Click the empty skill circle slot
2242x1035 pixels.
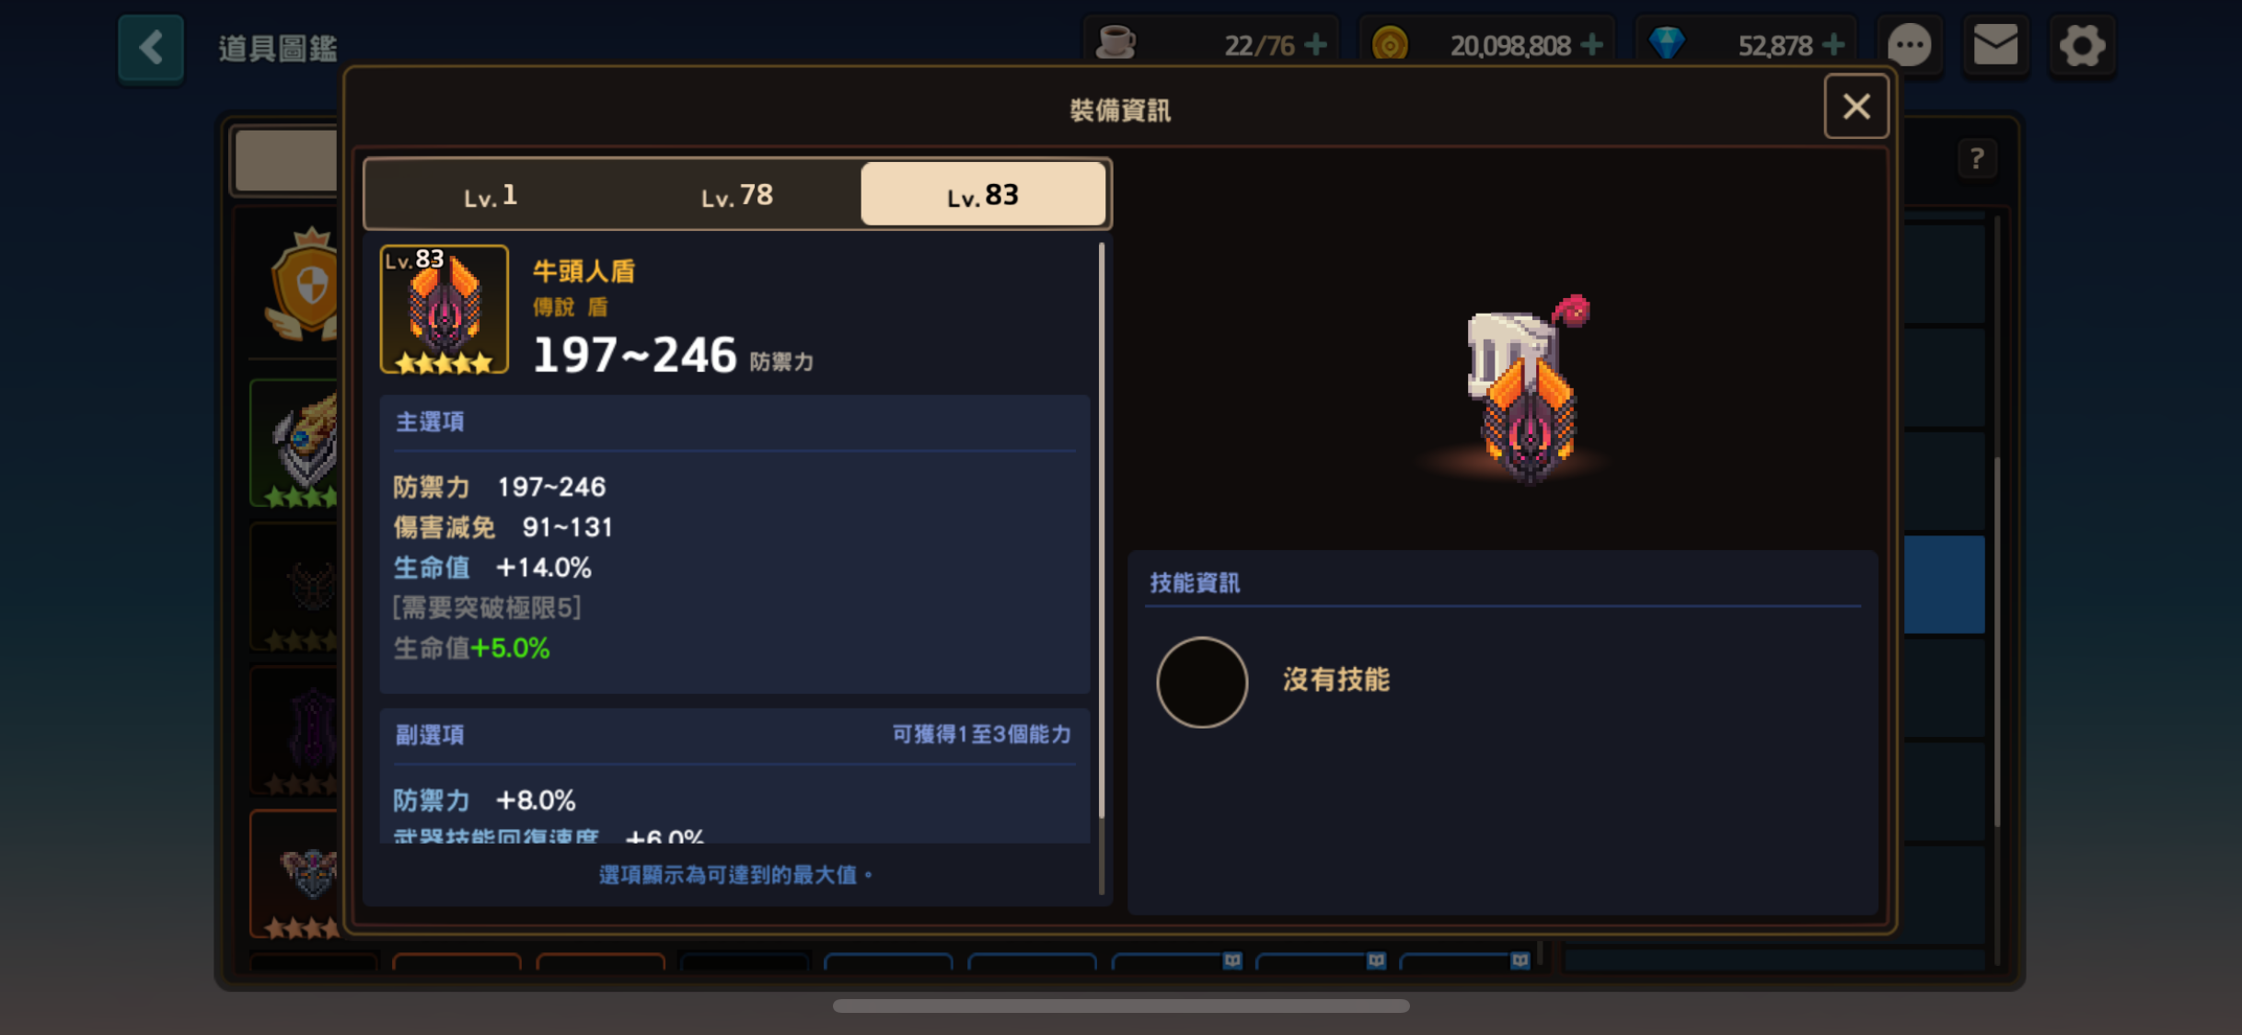pyautogui.click(x=1202, y=682)
